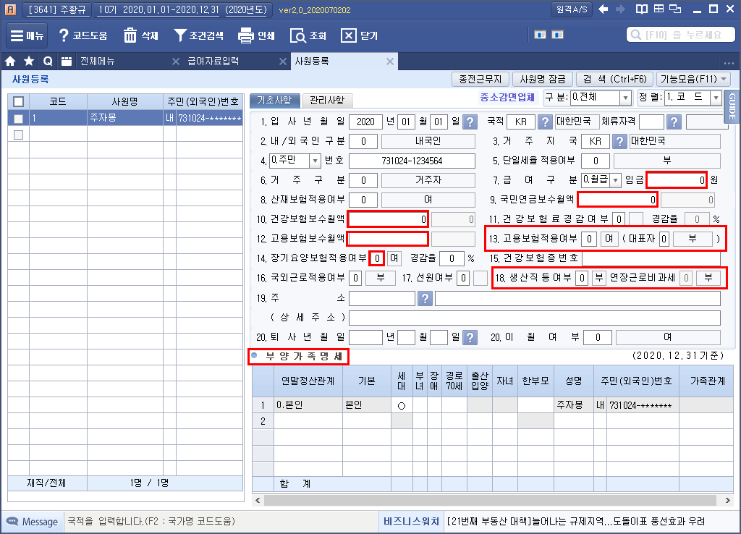
Task: Open 조건검색 filter
Action: pyautogui.click(x=198, y=35)
